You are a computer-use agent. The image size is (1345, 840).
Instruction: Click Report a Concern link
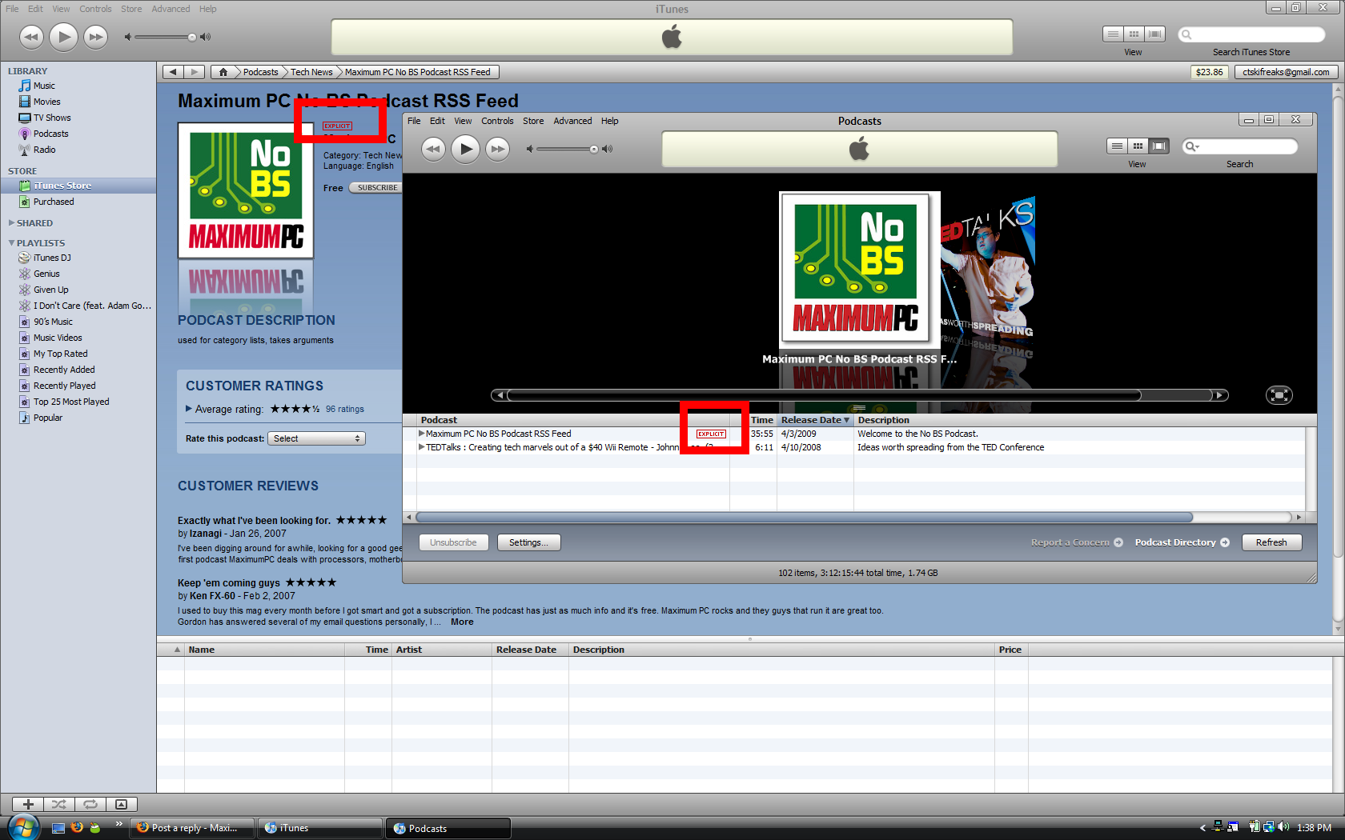point(1077,542)
